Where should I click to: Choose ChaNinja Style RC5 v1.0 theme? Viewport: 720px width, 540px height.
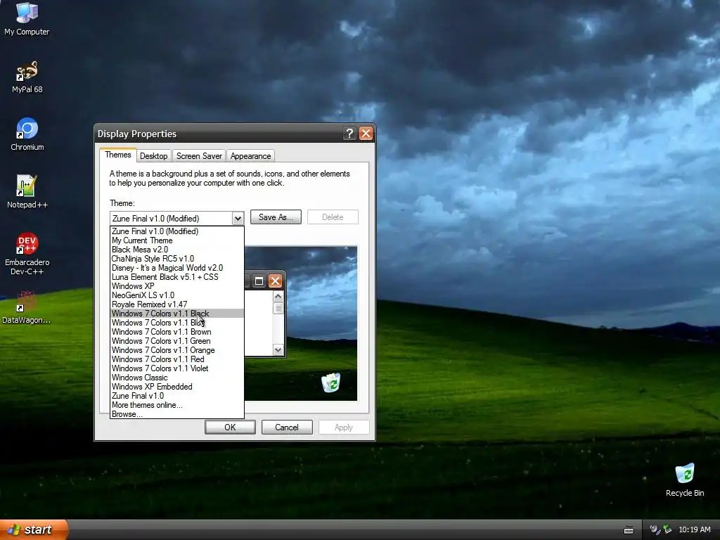click(x=176, y=259)
